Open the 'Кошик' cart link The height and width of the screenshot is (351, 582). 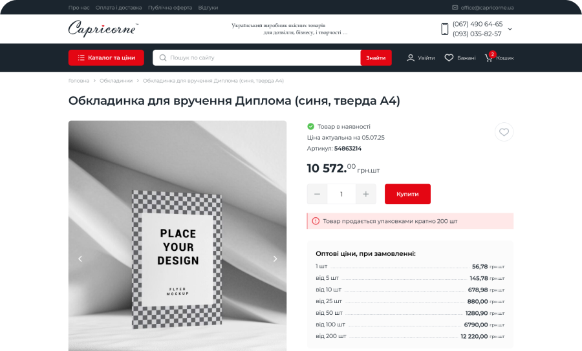(505, 58)
